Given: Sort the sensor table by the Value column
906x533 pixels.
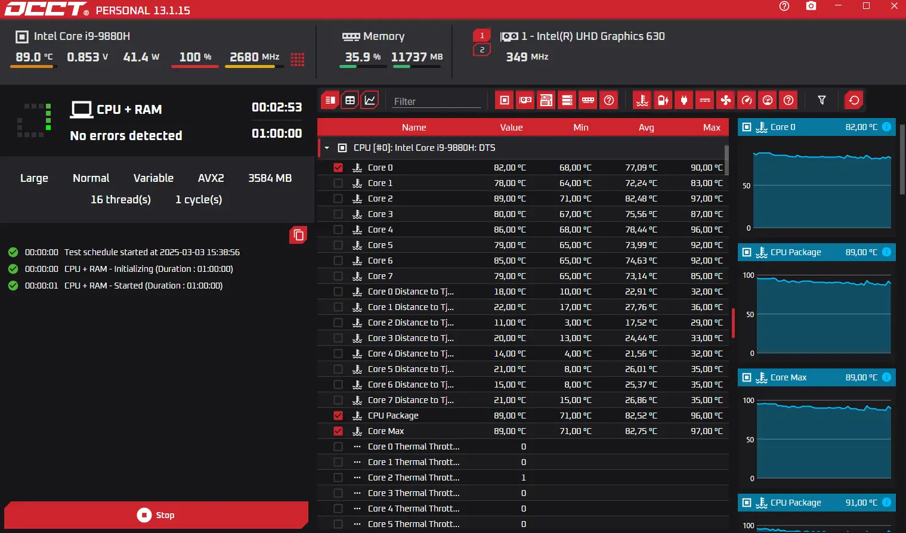Looking at the screenshot, I should [x=511, y=128].
